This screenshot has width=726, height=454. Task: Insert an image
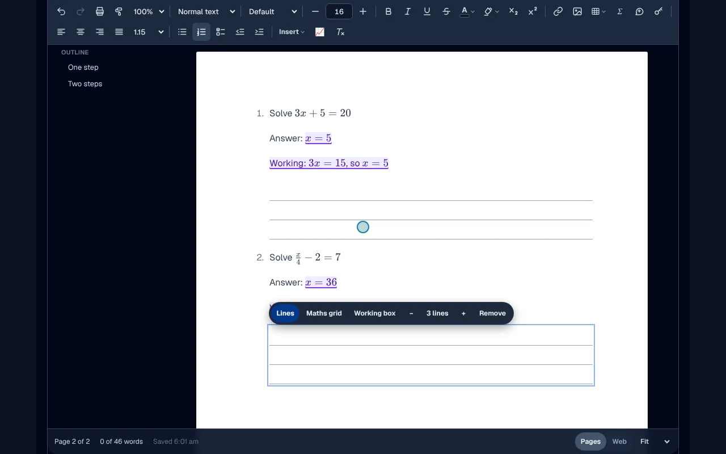click(577, 11)
